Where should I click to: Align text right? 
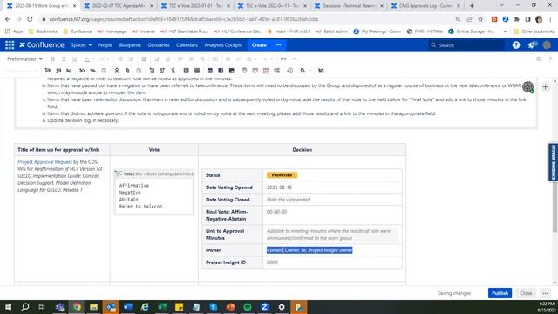click(x=202, y=59)
